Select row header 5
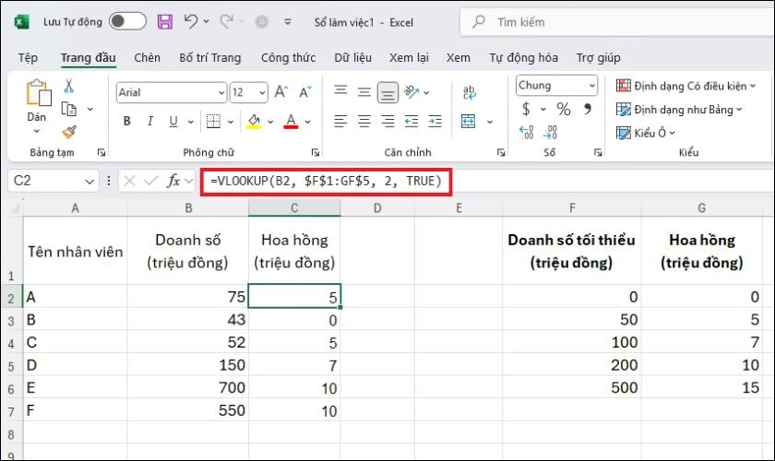The width and height of the screenshot is (775, 461). click(x=11, y=366)
